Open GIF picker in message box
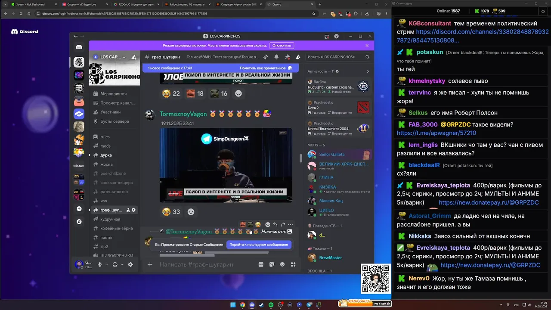Viewport: 551px width, 310px height. (261, 264)
